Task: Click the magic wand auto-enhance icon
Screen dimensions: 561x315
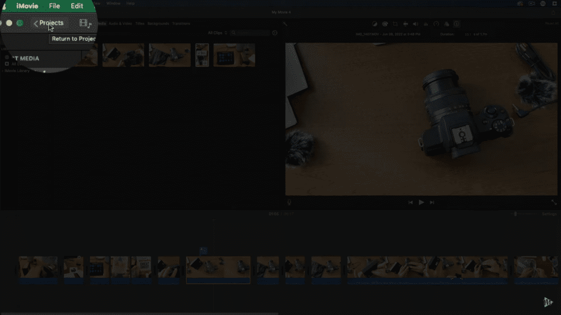Action: click(x=285, y=24)
